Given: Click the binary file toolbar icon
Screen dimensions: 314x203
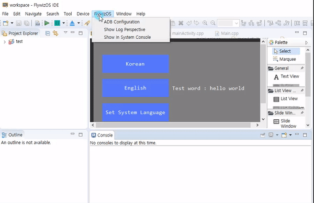Looking at the screenshot, I should pyautogui.click(x=38, y=23).
